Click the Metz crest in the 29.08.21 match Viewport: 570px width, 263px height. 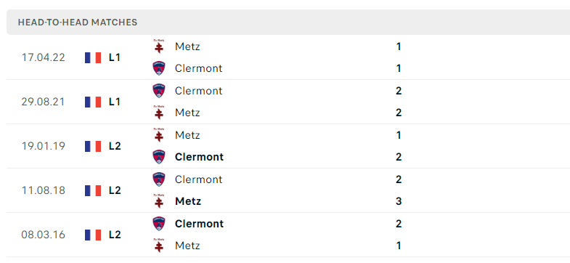point(158,113)
